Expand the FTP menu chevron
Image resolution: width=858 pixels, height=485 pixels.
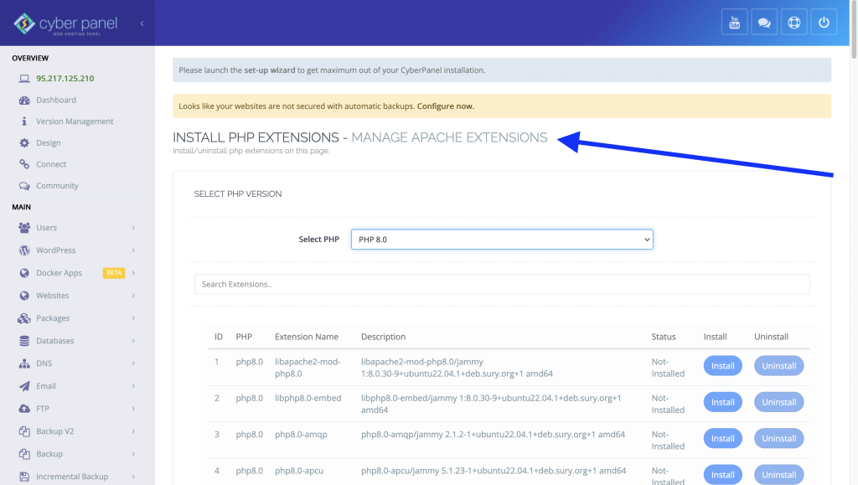point(133,409)
